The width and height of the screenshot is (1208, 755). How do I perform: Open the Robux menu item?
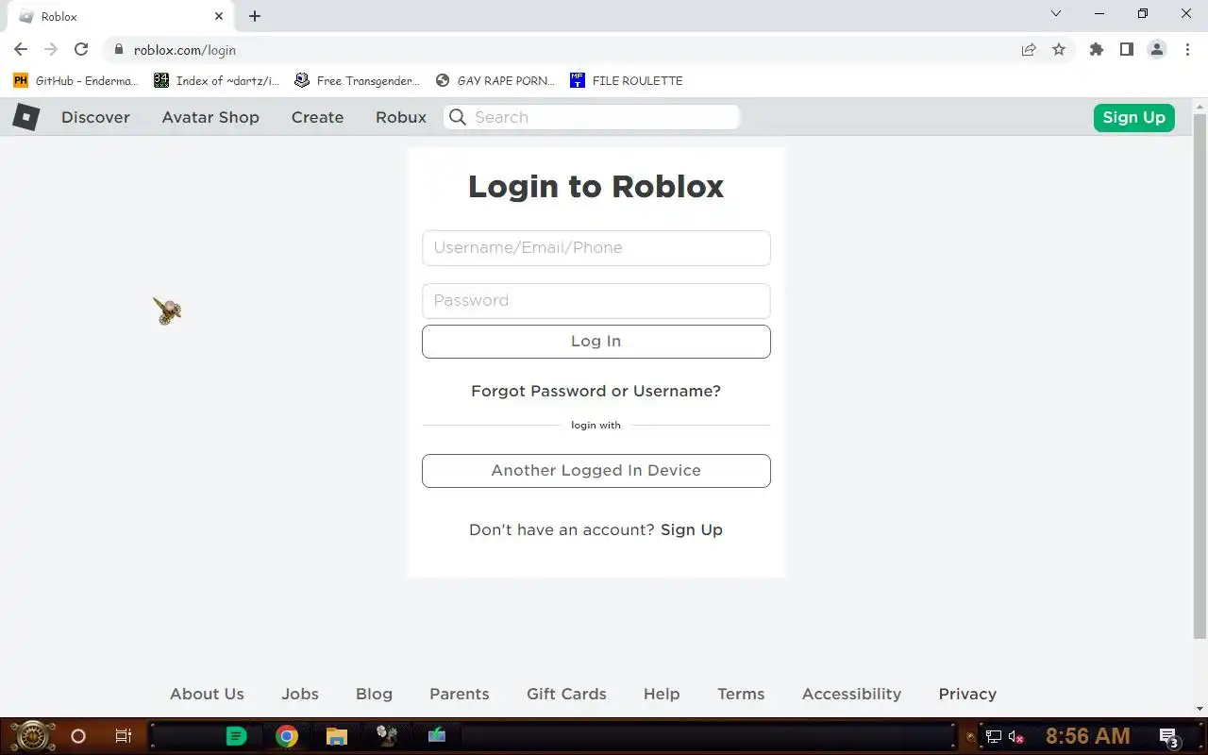[401, 117]
